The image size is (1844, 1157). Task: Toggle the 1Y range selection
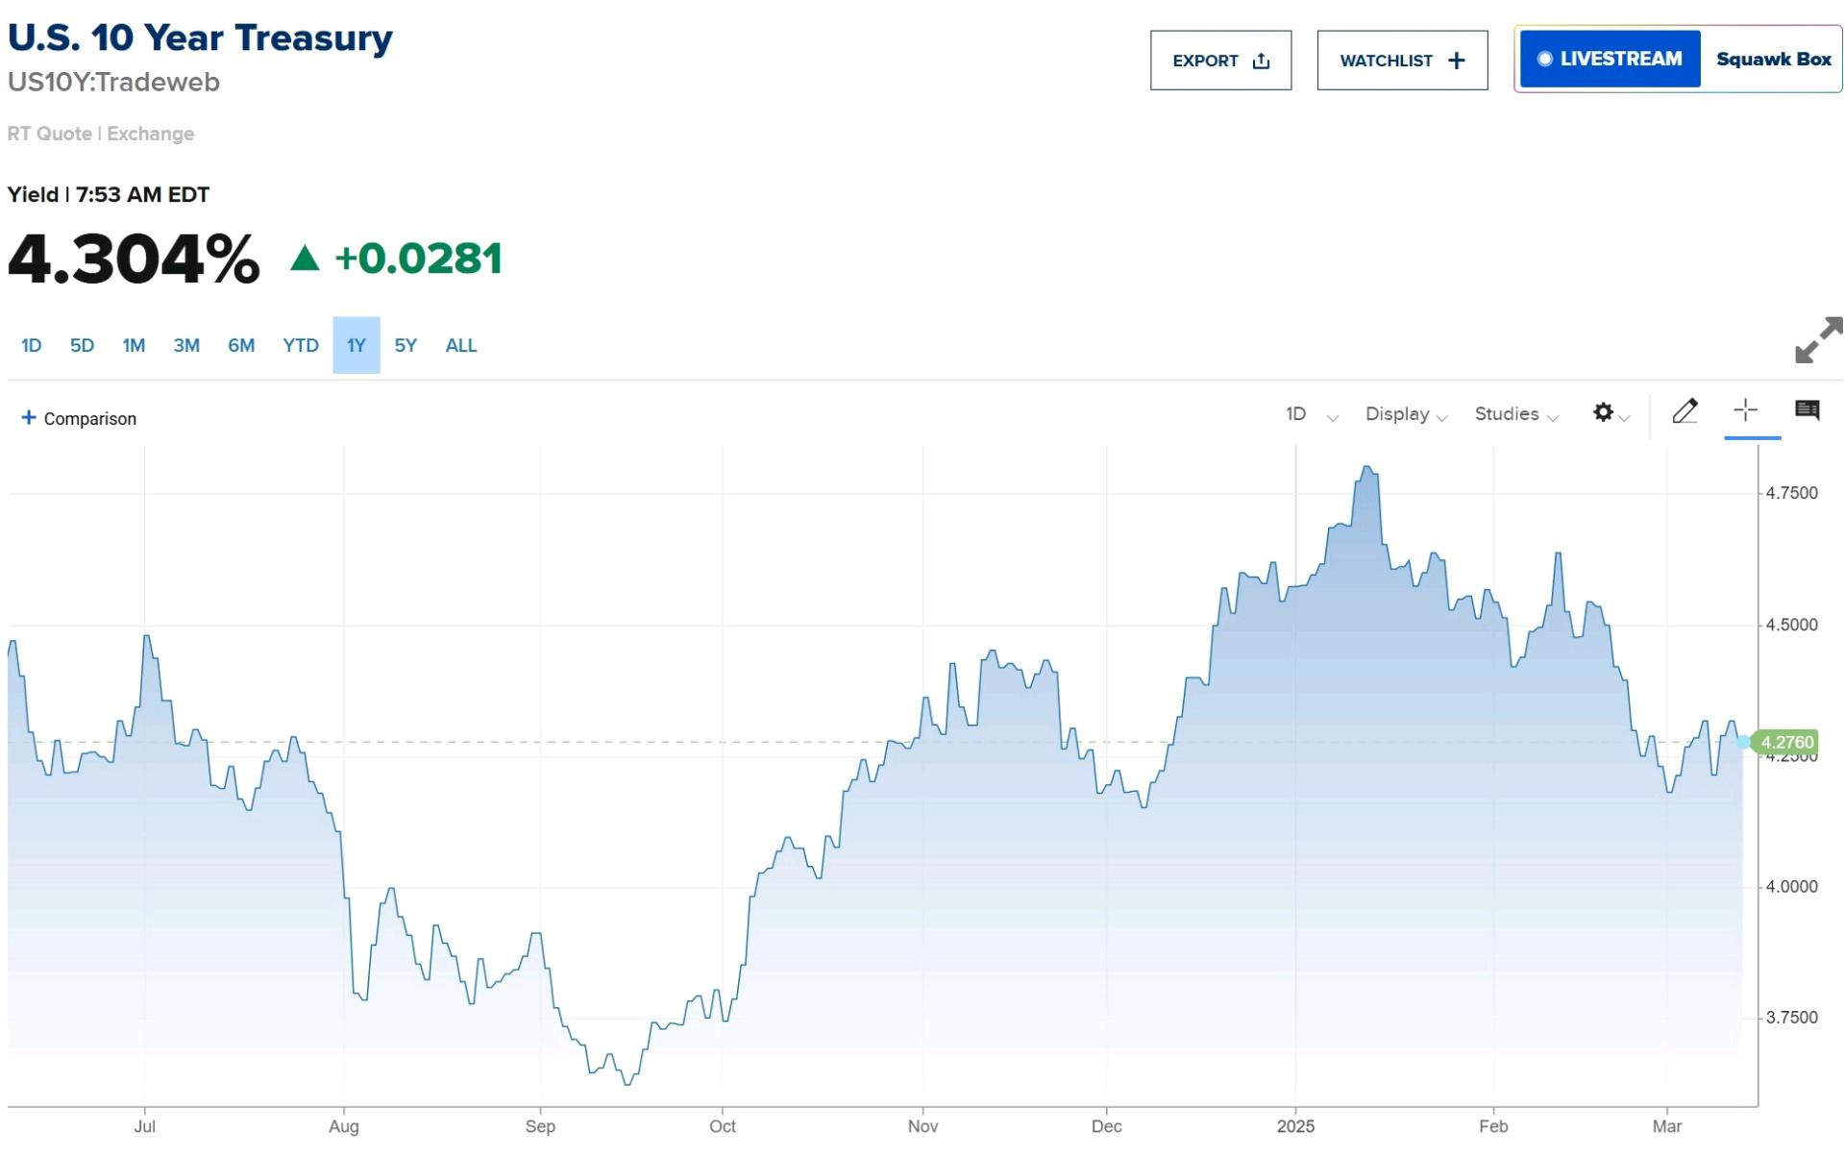[356, 345]
